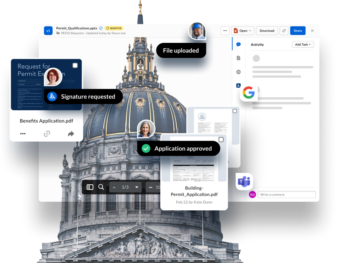Click the Google integration icon
The image size is (350, 263).
(x=248, y=93)
